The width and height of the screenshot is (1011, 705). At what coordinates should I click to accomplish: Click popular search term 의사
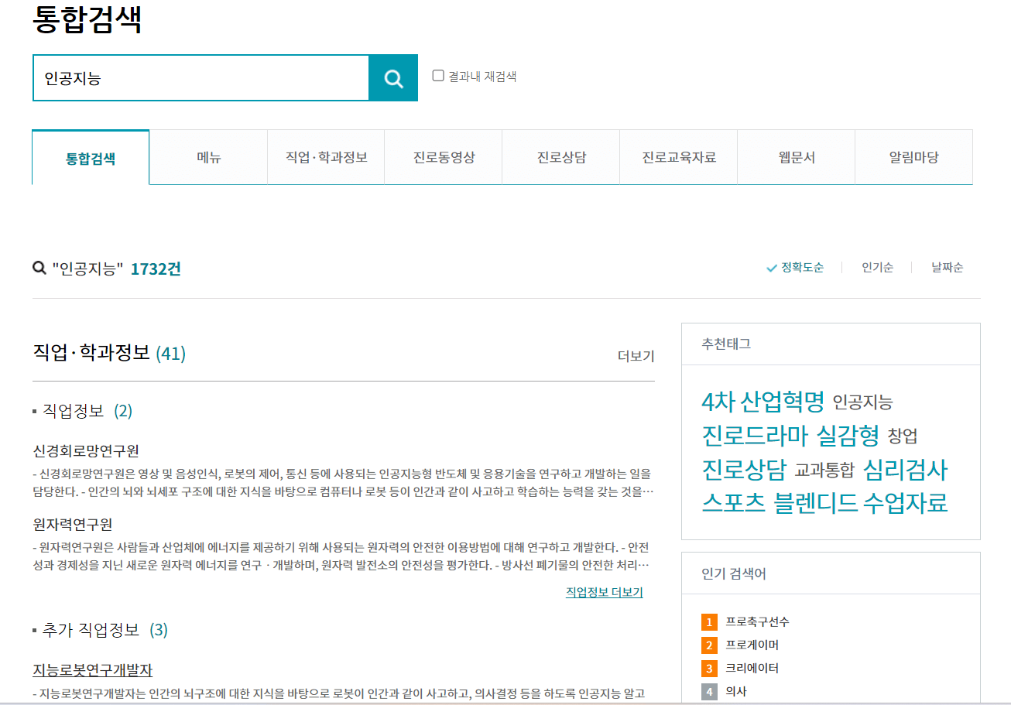click(x=736, y=691)
